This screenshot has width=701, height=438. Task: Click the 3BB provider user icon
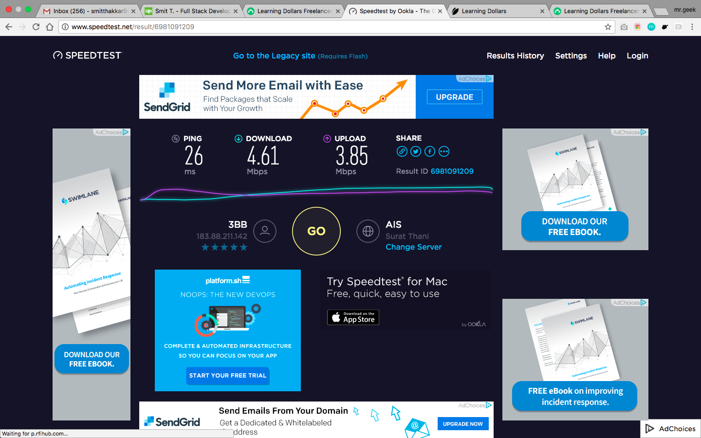(x=265, y=231)
